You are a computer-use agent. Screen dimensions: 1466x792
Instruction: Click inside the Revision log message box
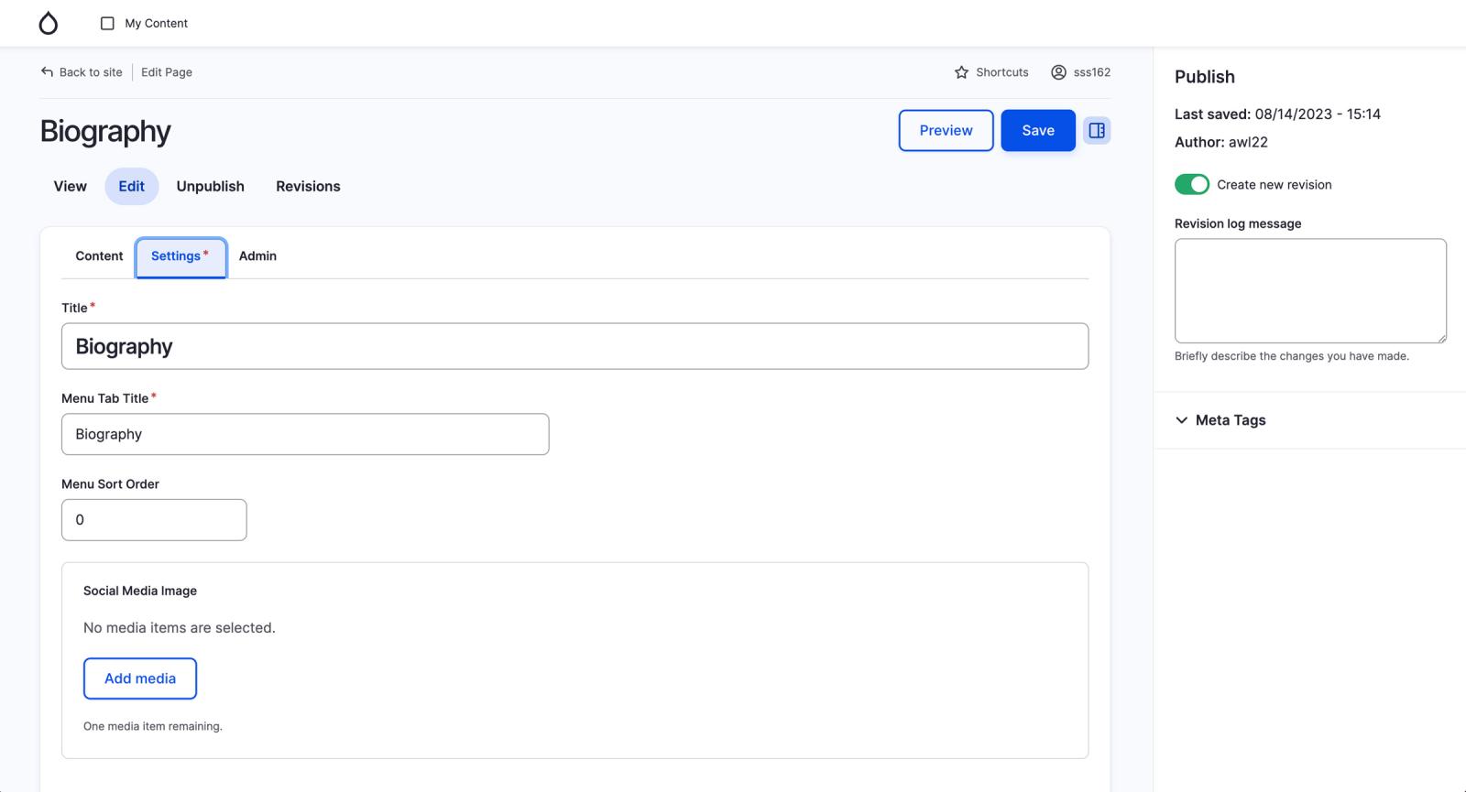click(x=1310, y=291)
